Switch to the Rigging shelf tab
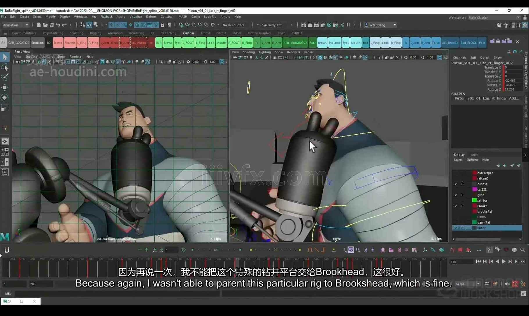Viewport: 529px width, 316px height. [95, 33]
